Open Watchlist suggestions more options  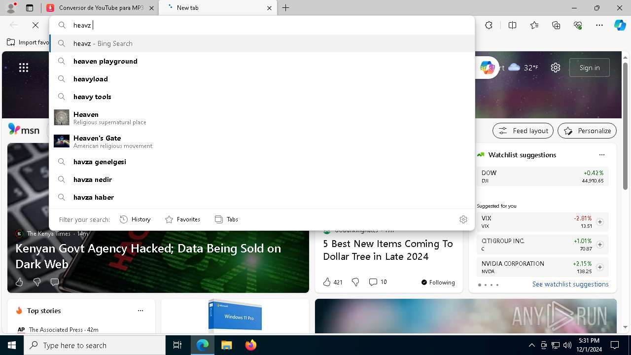tap(602, 155)
